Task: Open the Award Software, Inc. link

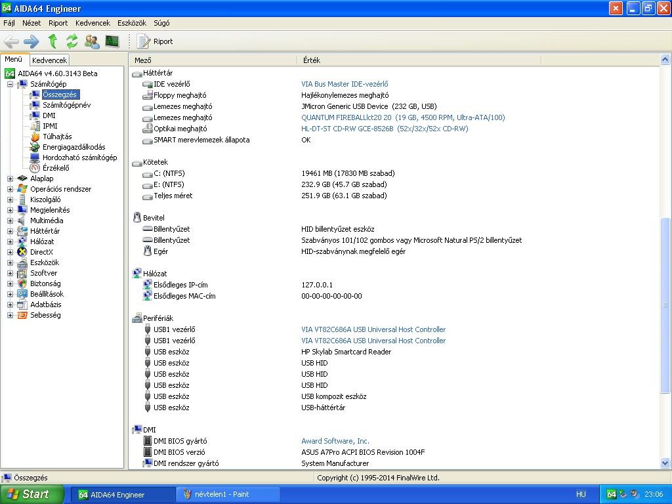Action: click(x=335, y=441)
